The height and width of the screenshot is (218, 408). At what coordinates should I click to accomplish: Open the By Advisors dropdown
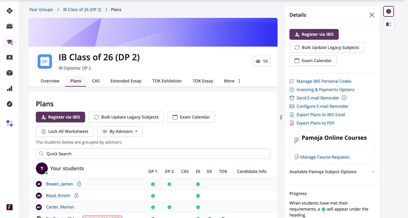(120, 131)
